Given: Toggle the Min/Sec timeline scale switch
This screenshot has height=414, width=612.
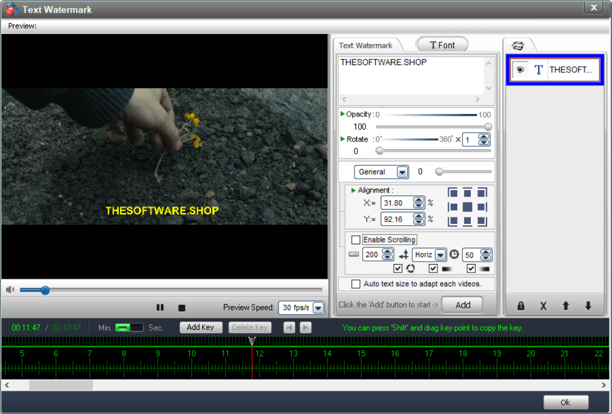Looking at the screenshot, I should pyautogui.click(x=129, y=327).
